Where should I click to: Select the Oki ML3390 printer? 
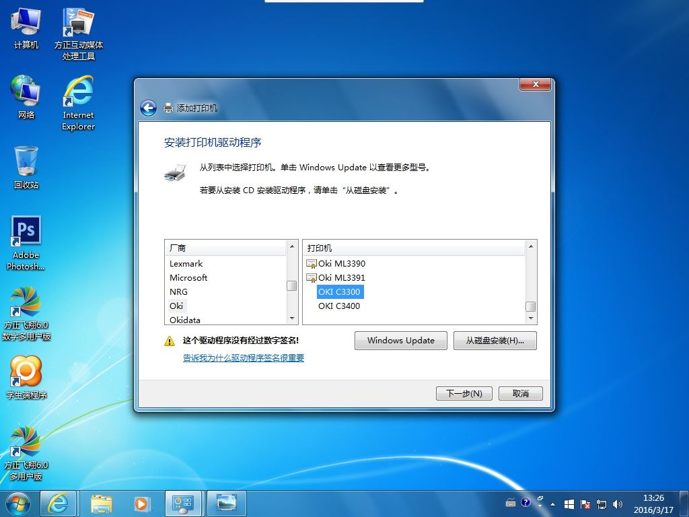336,263
